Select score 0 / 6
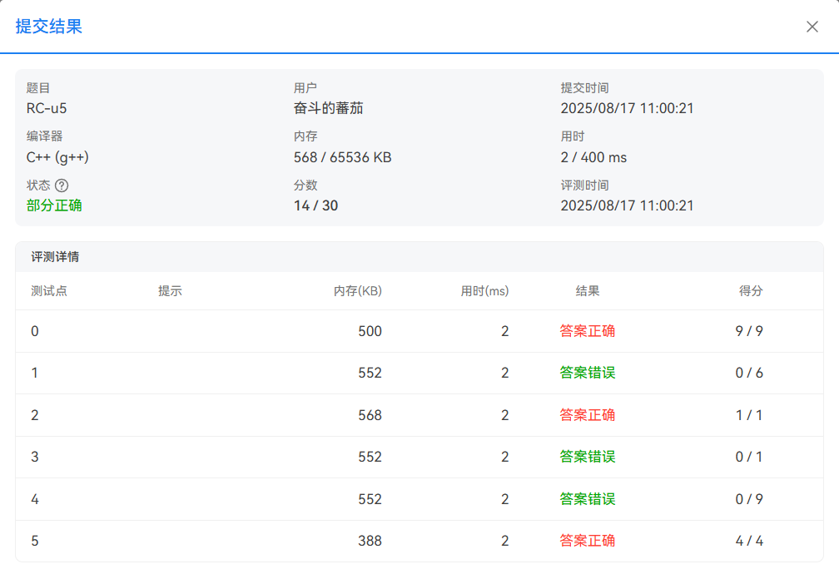The width and height of the screenshot is (839, 569). point(749,373)
